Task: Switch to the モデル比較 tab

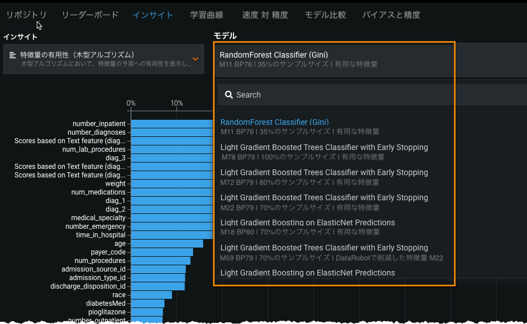Action: click(325, 15)
